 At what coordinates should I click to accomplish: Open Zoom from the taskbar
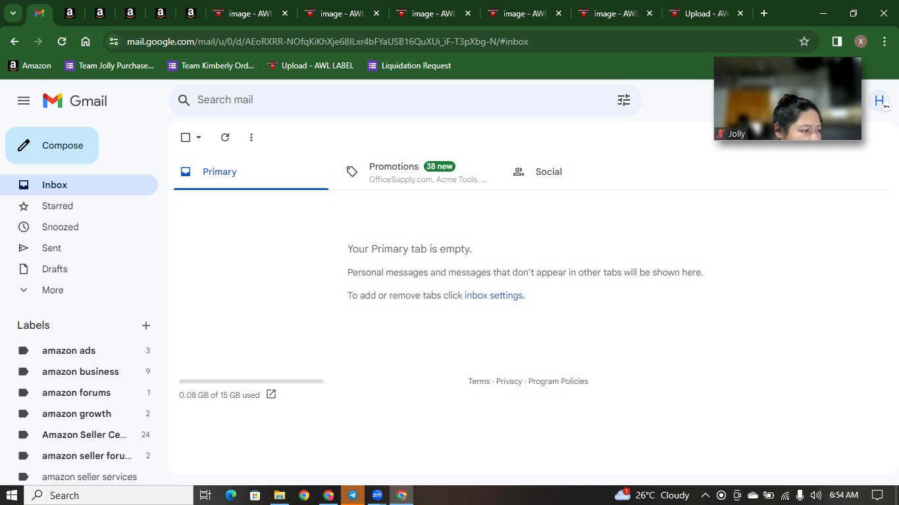pos(377,495)
